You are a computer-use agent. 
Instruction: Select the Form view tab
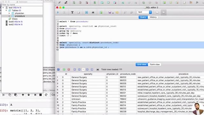pos(155,65)
